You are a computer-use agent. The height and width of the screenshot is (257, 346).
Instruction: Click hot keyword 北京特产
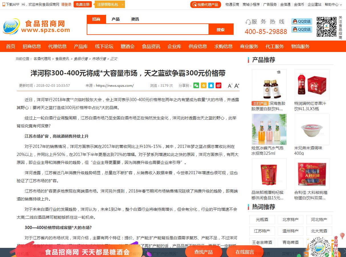coord(290,220)
